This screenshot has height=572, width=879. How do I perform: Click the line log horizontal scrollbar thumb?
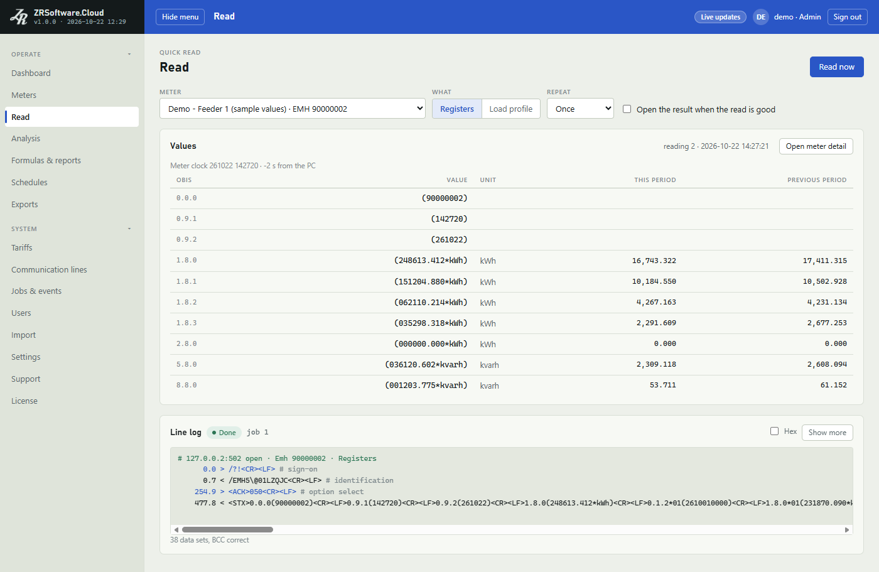click(x=227, y=530)
